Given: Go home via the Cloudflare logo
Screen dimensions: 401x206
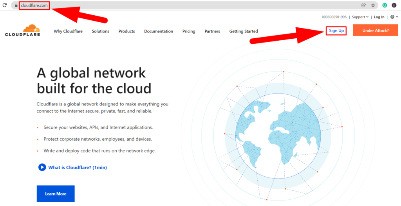Looking at the screenshot, I should coord(22,30).
